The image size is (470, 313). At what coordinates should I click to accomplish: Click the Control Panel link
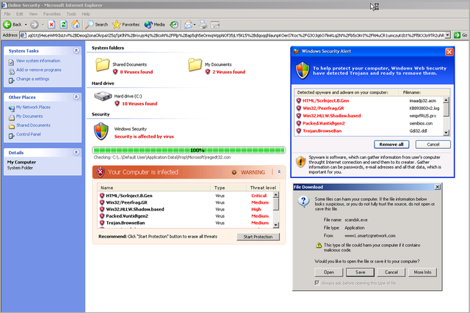click(29, 134)
